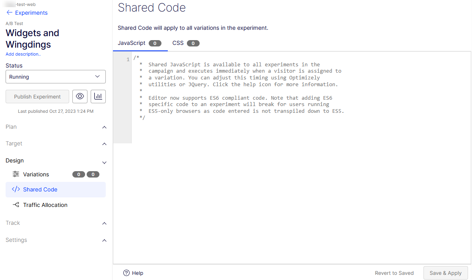Select the Traffic Allocation split icon
472x280 pixels.
click(x=16, y=205)
